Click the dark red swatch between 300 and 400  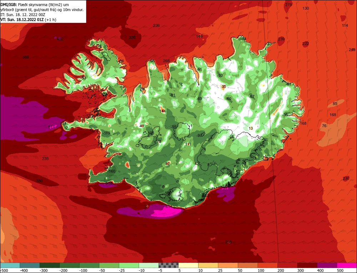[307, 265]
